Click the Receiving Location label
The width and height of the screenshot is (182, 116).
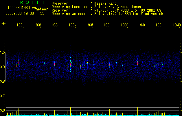[70, 7]
